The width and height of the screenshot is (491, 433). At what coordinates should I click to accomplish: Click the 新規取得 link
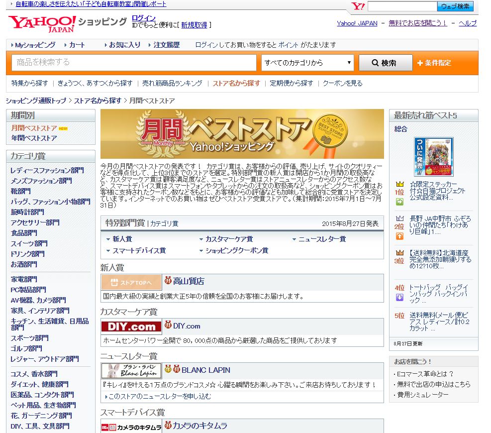click(194, 25)
